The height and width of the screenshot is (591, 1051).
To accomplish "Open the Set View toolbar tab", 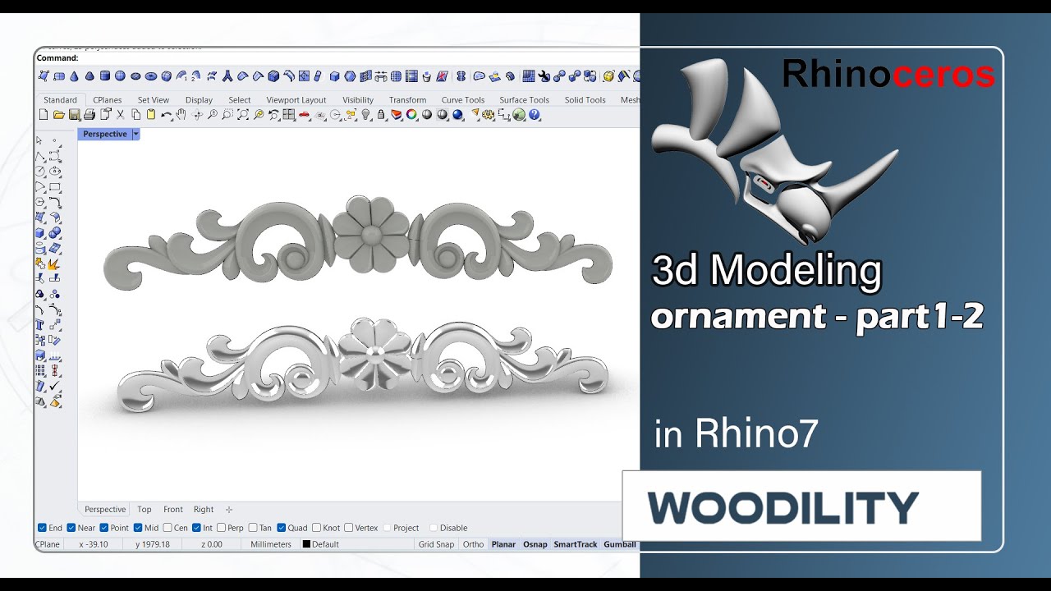I will point(154,100).
